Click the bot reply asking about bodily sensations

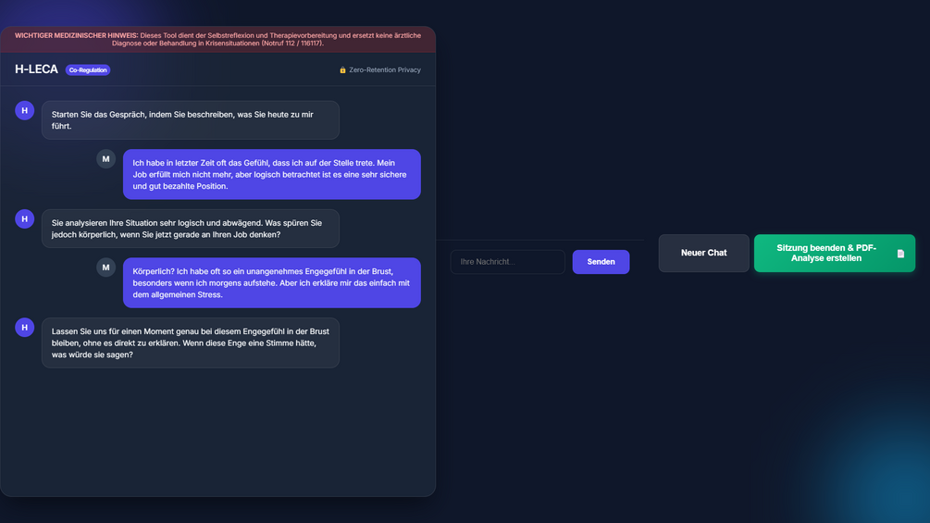click(x=191, y=229)
